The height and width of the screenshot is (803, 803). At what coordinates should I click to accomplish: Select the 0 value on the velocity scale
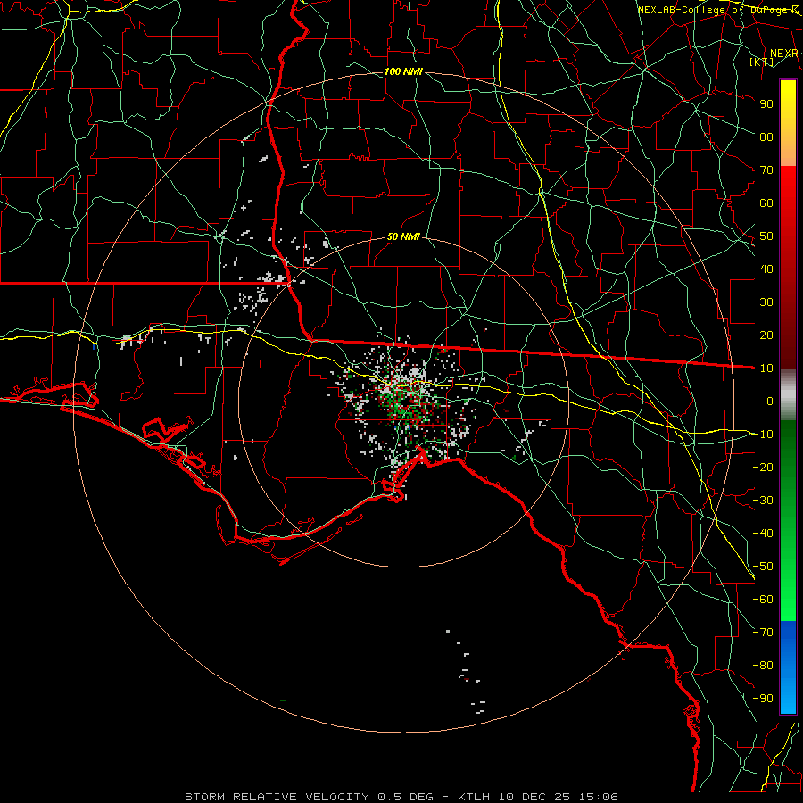pos(770,401)
